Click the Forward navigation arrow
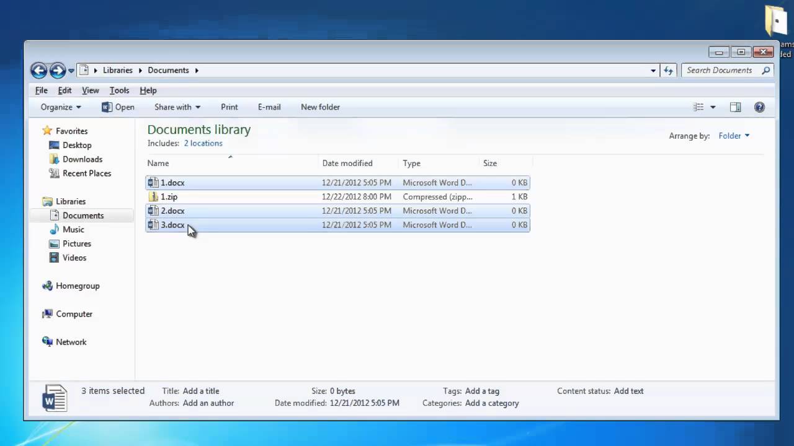The image size is (794, 446). pos(58,71)
